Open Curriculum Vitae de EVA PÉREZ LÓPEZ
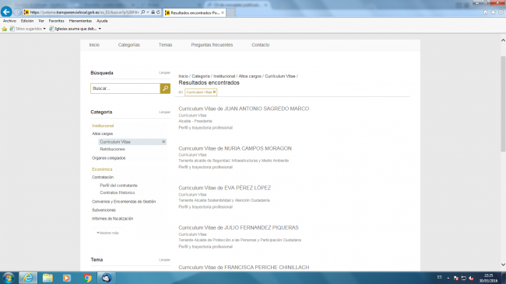 click(x=225, y=188)
